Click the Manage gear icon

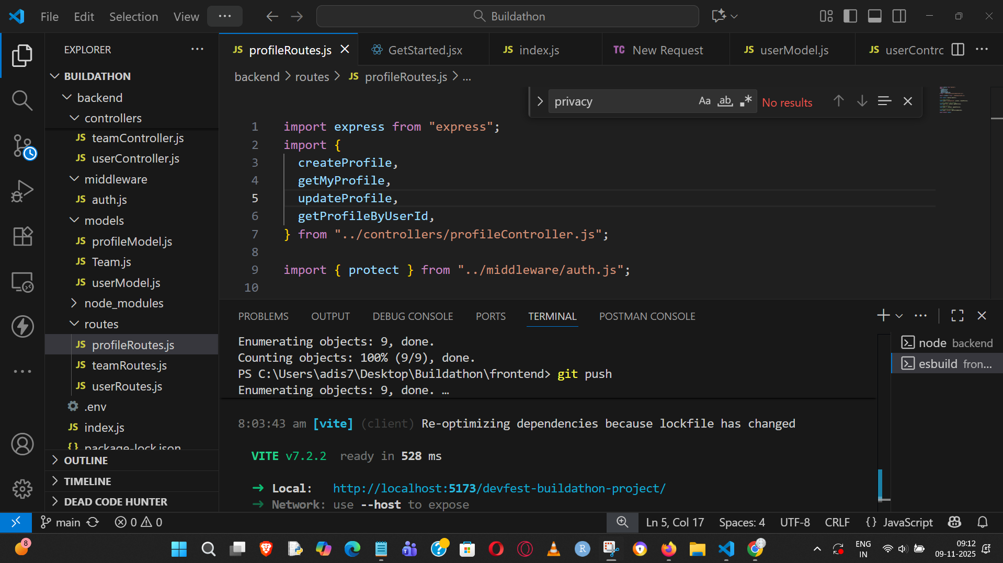pyautogui.click(x=22, y=489)
